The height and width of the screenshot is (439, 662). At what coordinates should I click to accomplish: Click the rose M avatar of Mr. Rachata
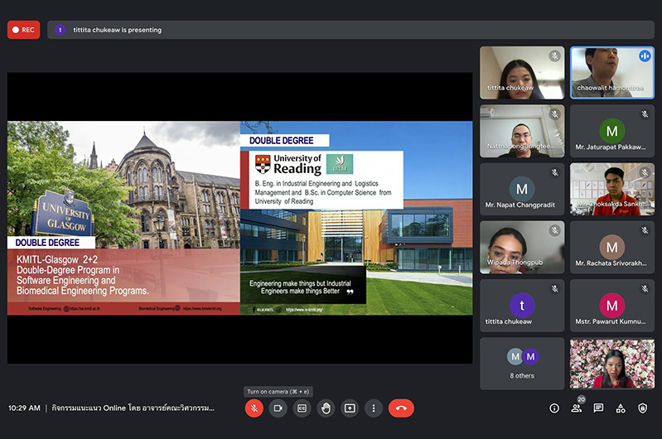coord(612,247)
